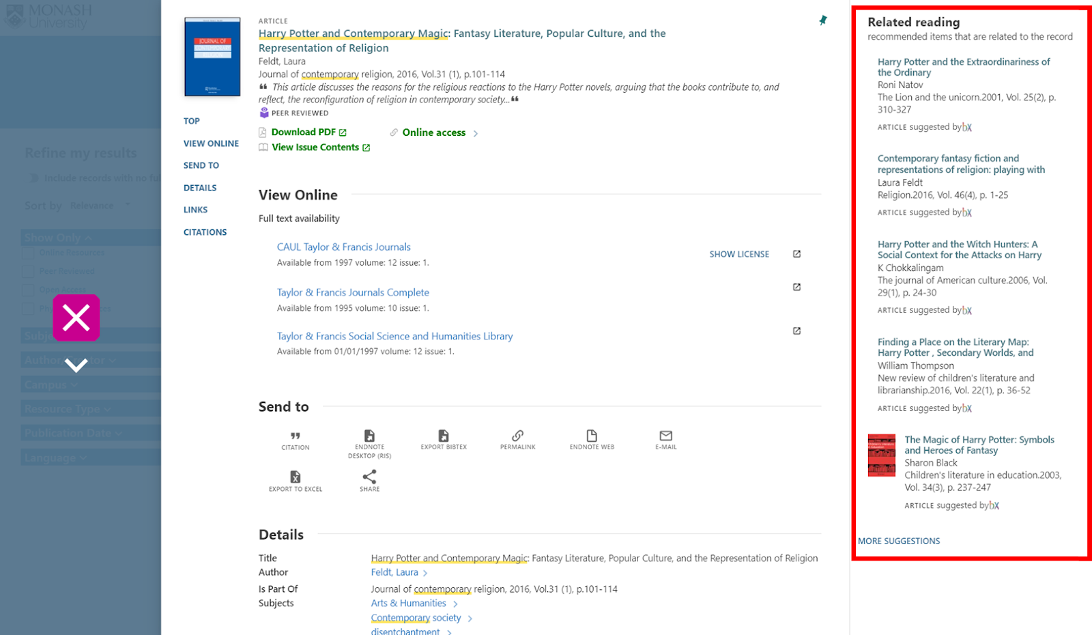Click chevron next to Contemporary society
1092x635 pixels.
pyautogui.click(x=470, y=618)
